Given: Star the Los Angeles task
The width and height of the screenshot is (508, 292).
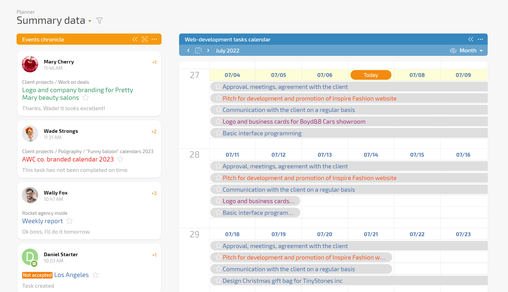Looking at the screenshot, I should [x=96, y=275].
